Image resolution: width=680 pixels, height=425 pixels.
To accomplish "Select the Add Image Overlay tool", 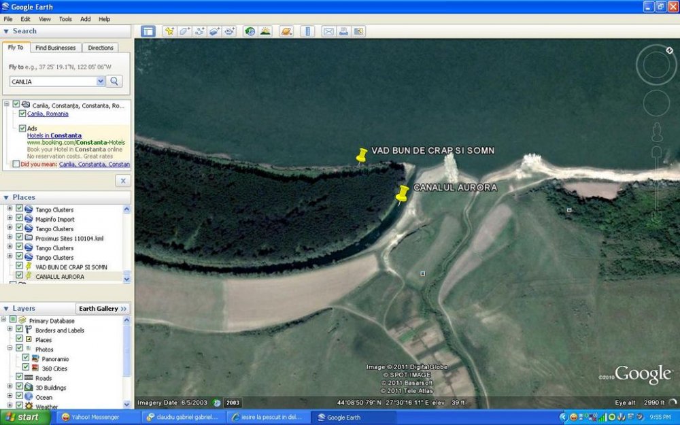I will tap(214, 31).
